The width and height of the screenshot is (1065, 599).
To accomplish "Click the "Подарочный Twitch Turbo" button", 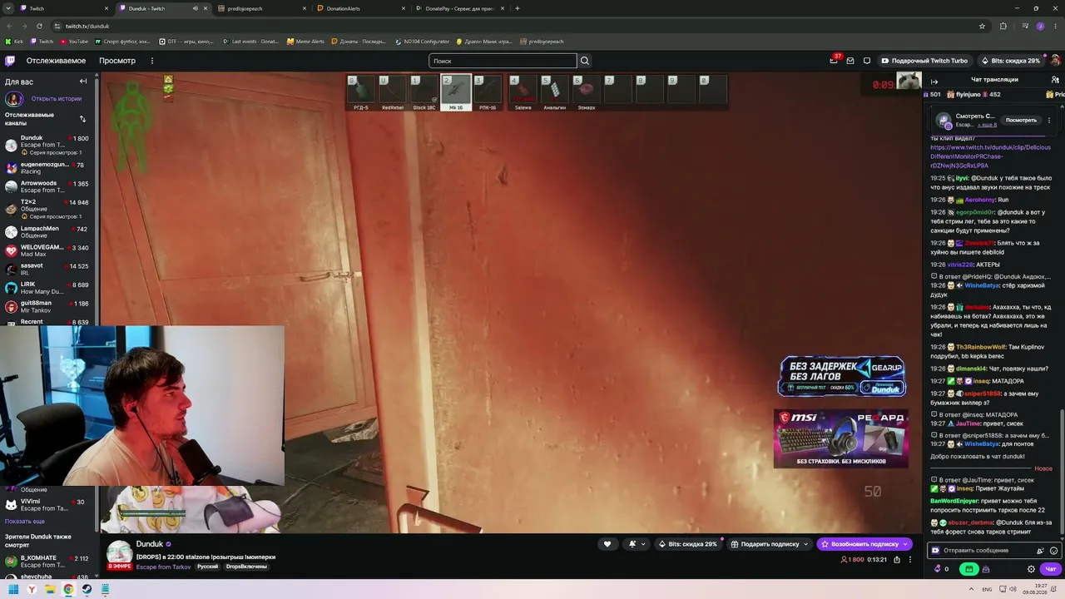I will click(924, 61).
